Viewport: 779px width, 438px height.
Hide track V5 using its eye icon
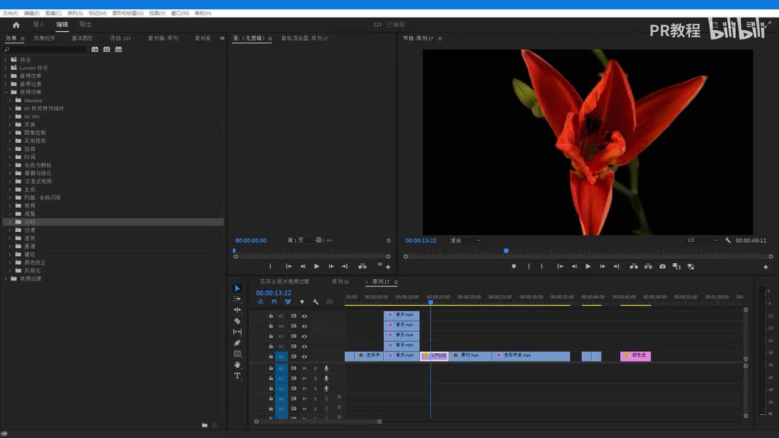click(304, 316)
